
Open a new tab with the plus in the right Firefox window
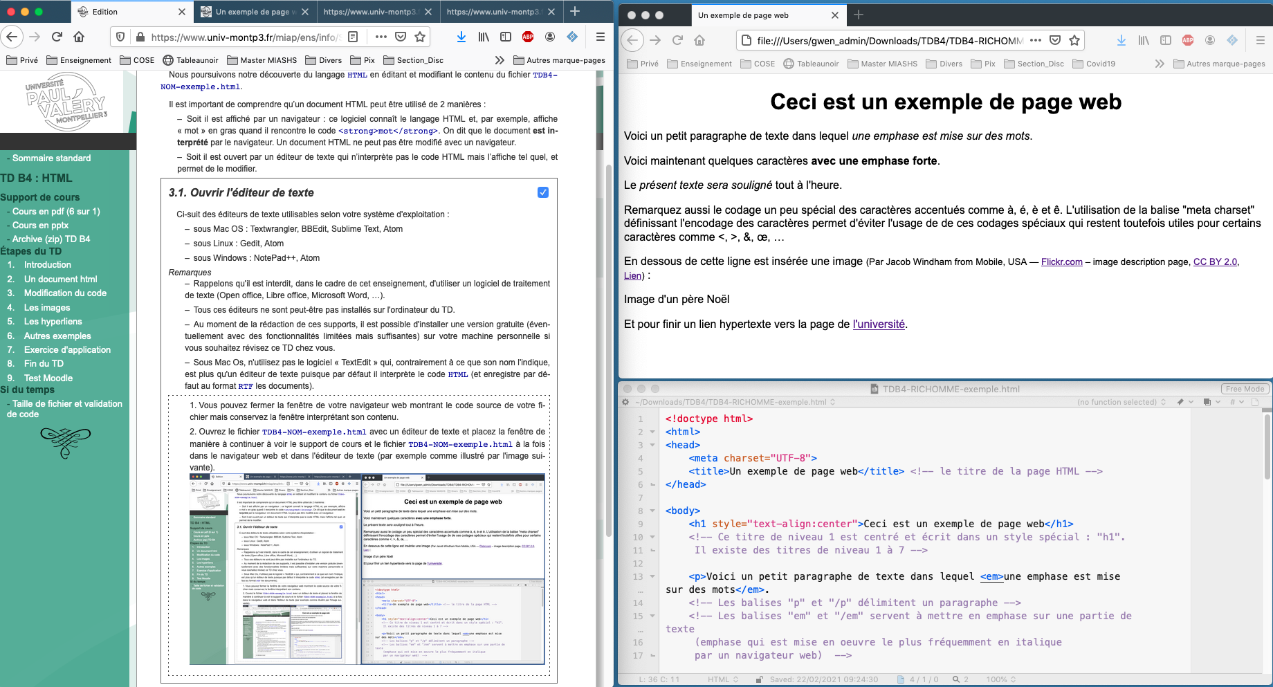859,15
